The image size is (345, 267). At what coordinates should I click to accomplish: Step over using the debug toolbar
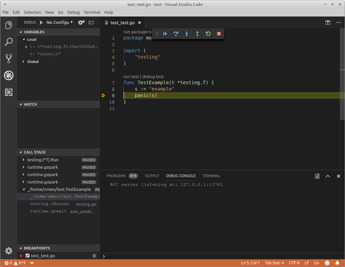click(x=176, y=34)
